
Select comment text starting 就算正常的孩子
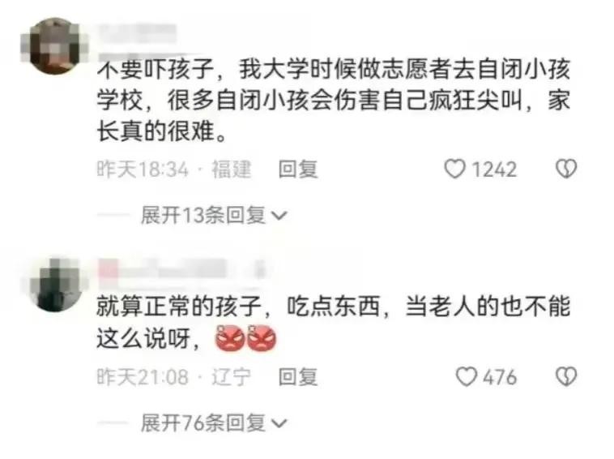(x=334, y=322)
